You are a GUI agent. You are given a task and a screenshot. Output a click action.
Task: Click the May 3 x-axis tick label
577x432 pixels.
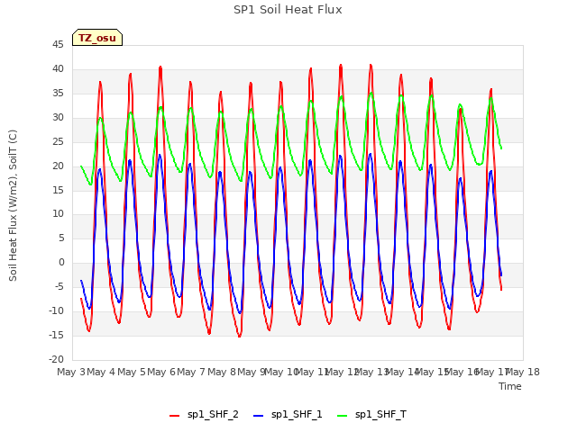click(x=71, y=372)
